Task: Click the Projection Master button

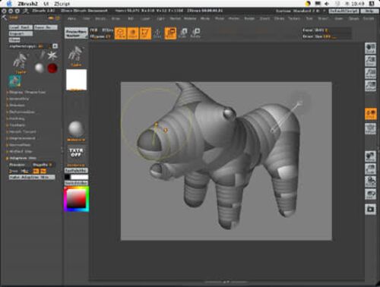Action: pos(76,33)
